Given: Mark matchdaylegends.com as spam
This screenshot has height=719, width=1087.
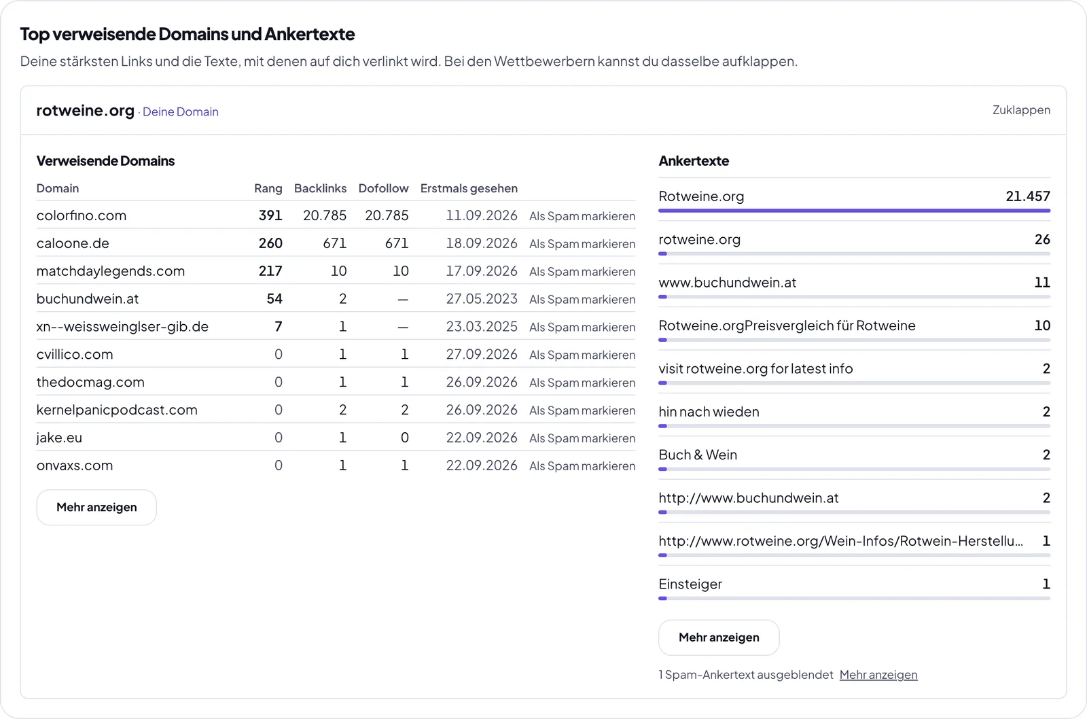Looking at the screenshot, I should point(582,272).
